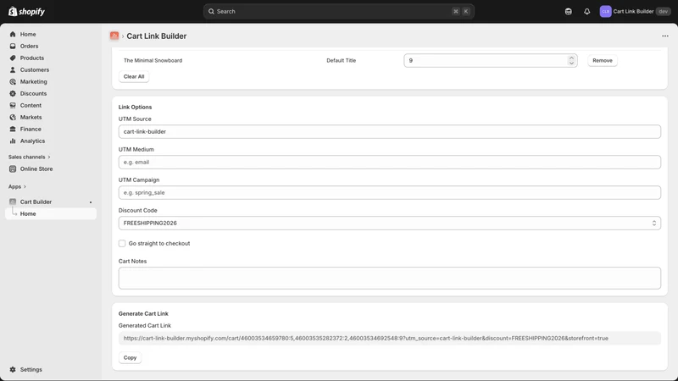Click the pin dot beside Cart Builder
This screenshot has height=381, width=678.
click(91, 202)
